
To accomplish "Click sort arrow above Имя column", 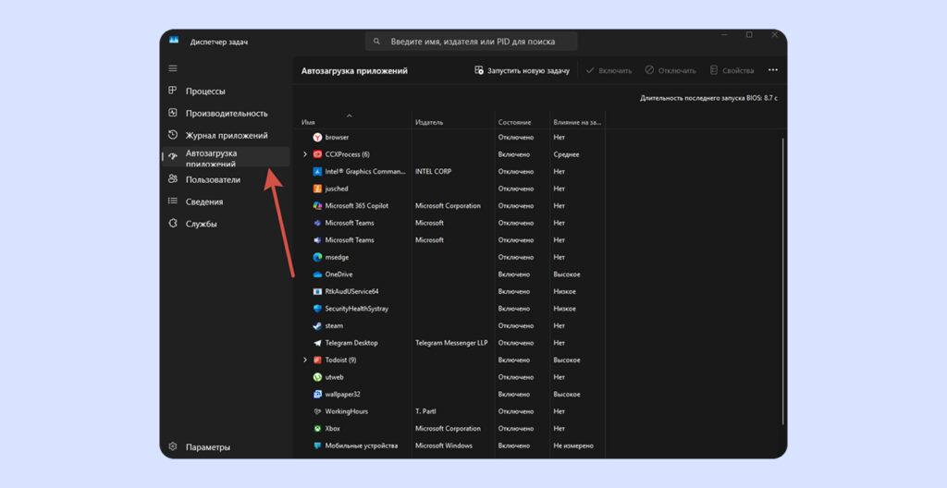I will click(x=349, y=115).
